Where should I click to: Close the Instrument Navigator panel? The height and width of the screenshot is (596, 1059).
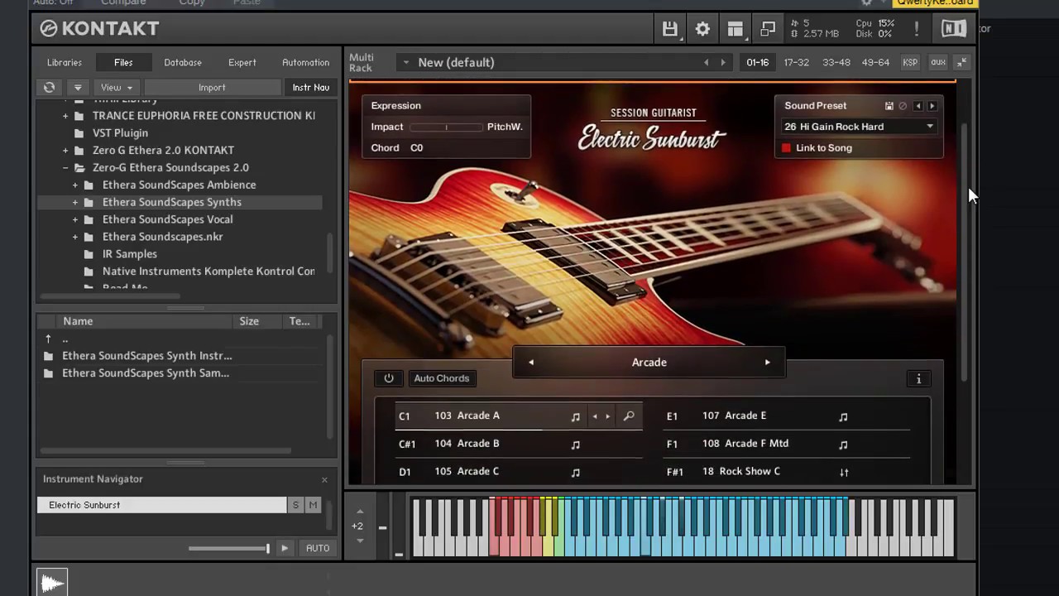[324, 479]
